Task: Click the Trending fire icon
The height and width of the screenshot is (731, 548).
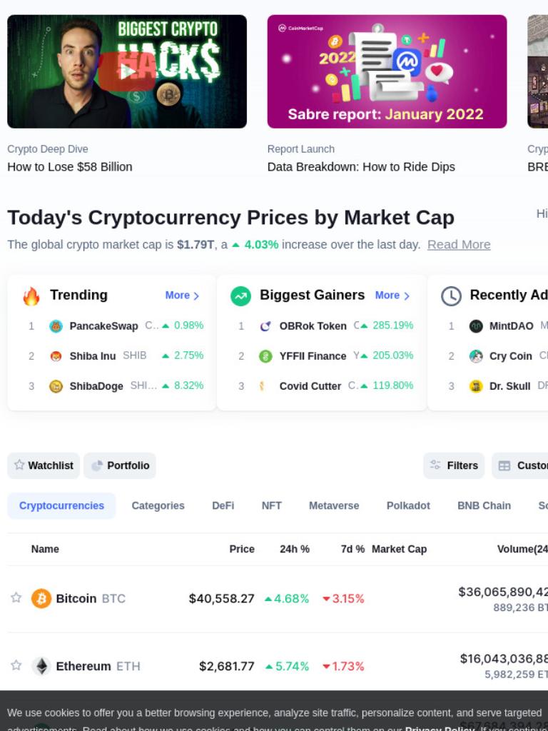Action: pos(31,296)
